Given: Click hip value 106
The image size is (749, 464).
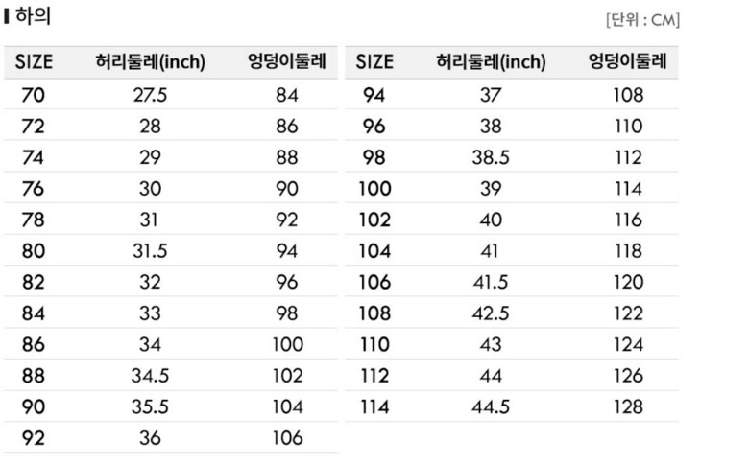Looking at the screenshot, I should point(287,438).
